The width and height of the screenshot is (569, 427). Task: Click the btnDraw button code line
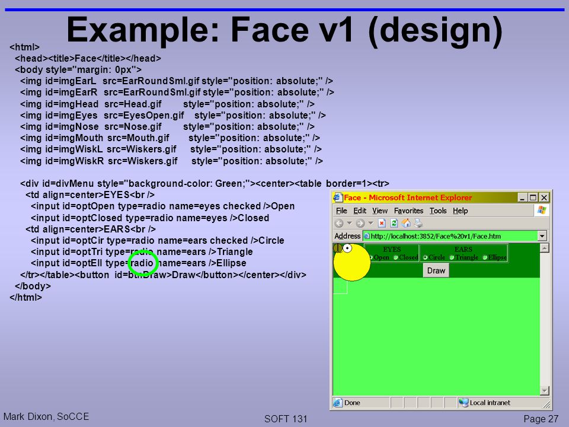164,275
